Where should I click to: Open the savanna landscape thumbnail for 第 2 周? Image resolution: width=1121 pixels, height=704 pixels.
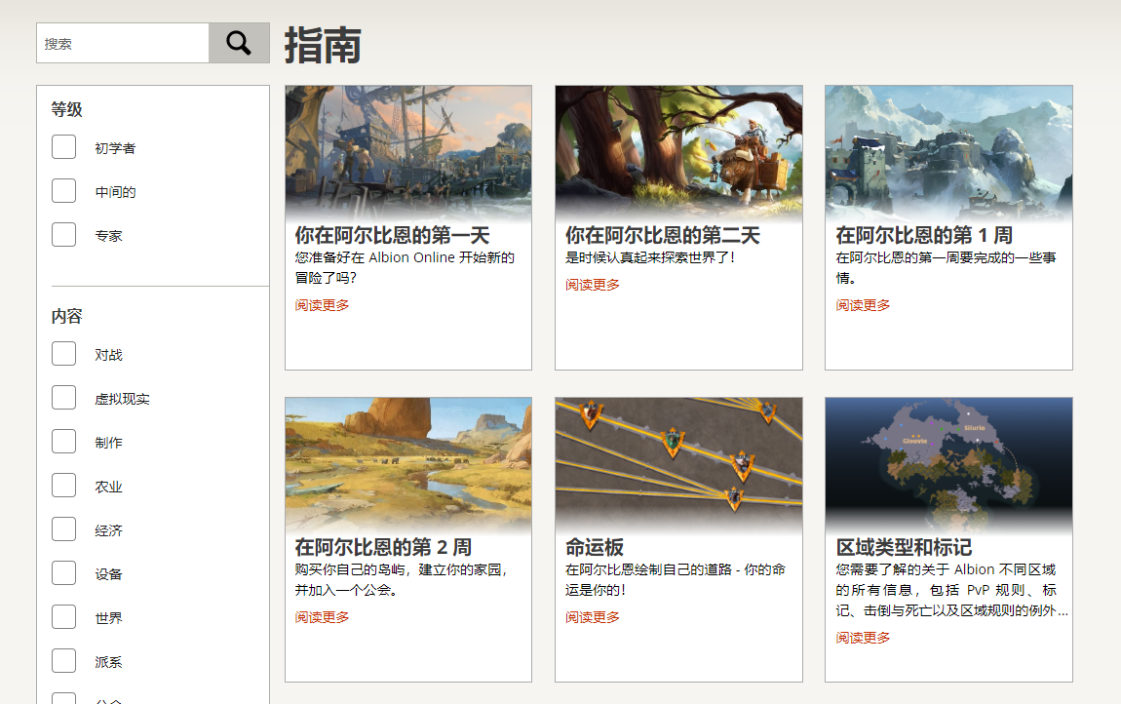click(x=408, y=464)
